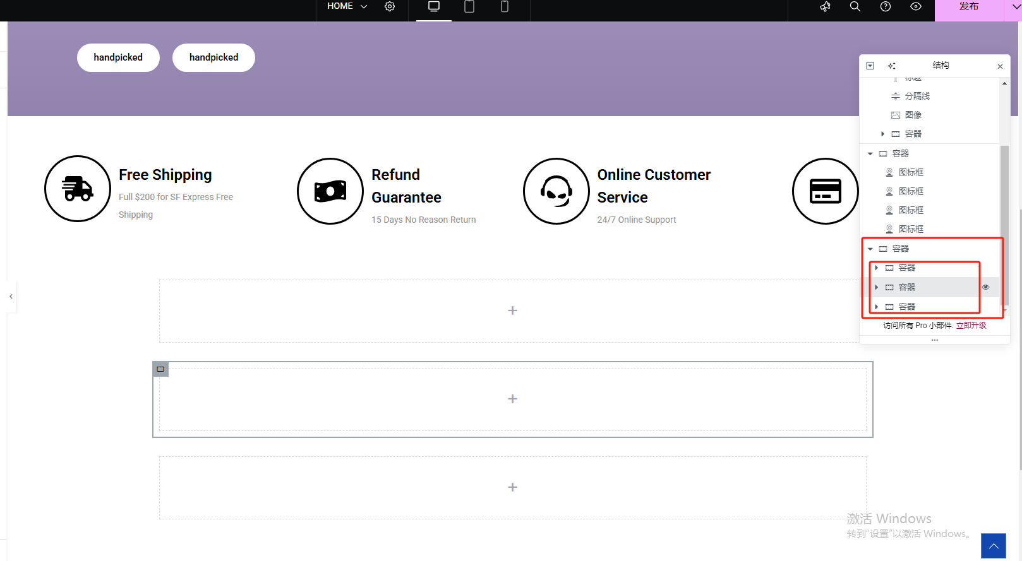This screenshot has height=561, width=1022.
Task: Open the HOME page dropdown
Action: (347, 6)
